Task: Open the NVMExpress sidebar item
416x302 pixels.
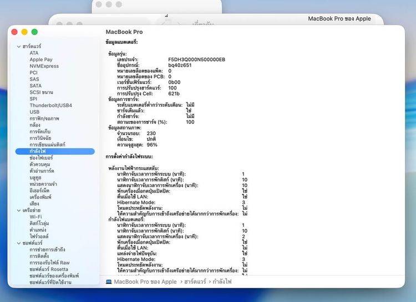Action: click(x=44, y=66)
